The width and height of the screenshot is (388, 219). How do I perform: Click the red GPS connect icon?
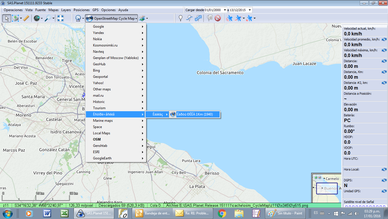(229, 18)
